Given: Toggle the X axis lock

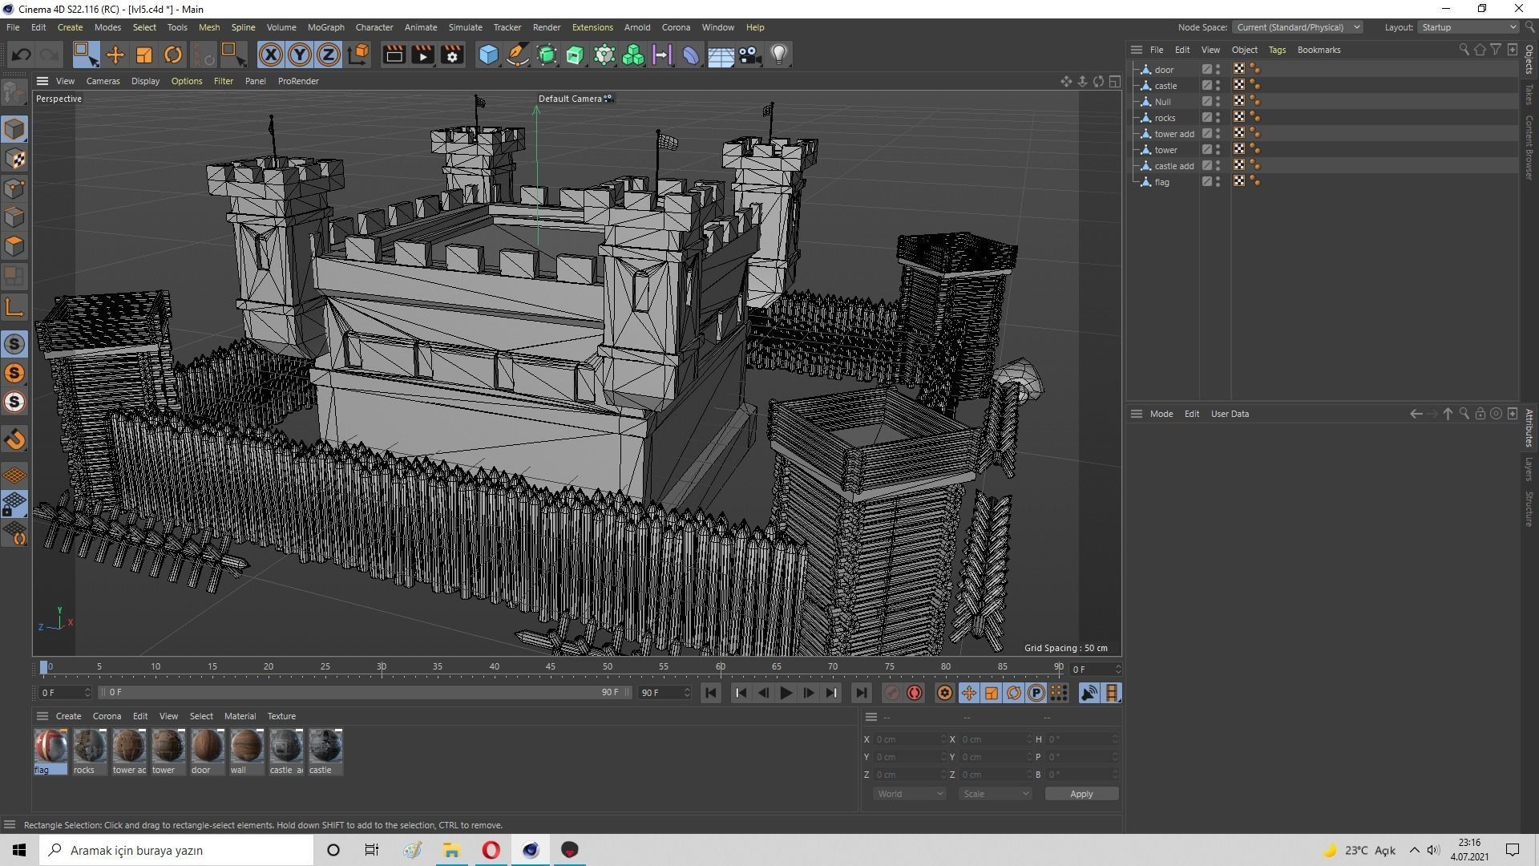Looking at the screenshot, I should point(271,55).
